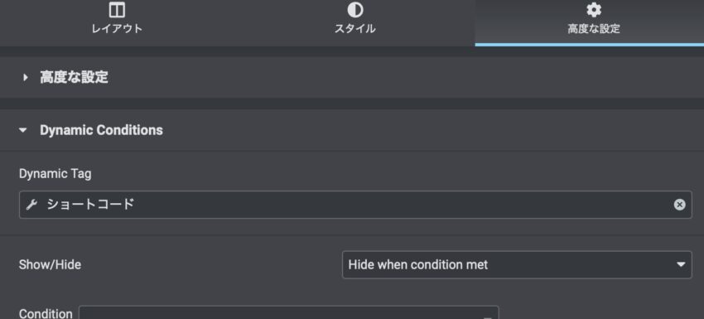Collapse Dynamic Conditions using its triangle
Viewport: 704px width, 319px height.
23,130
